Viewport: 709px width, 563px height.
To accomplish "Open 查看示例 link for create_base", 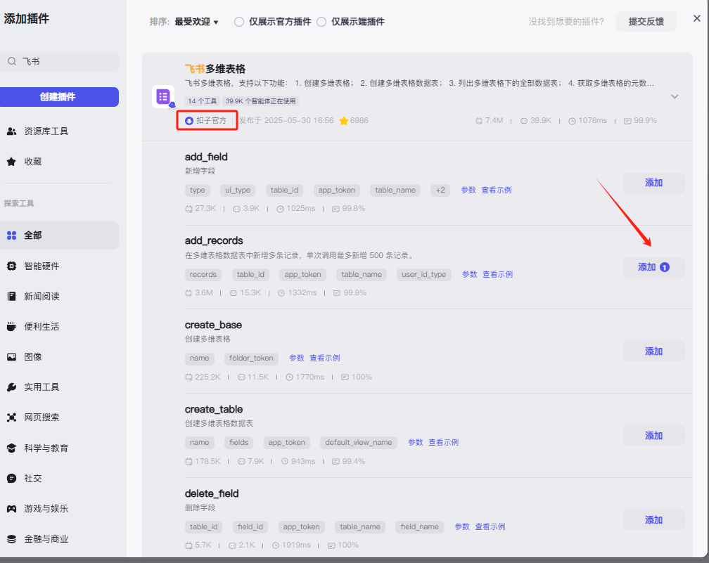I will point(325,358).
